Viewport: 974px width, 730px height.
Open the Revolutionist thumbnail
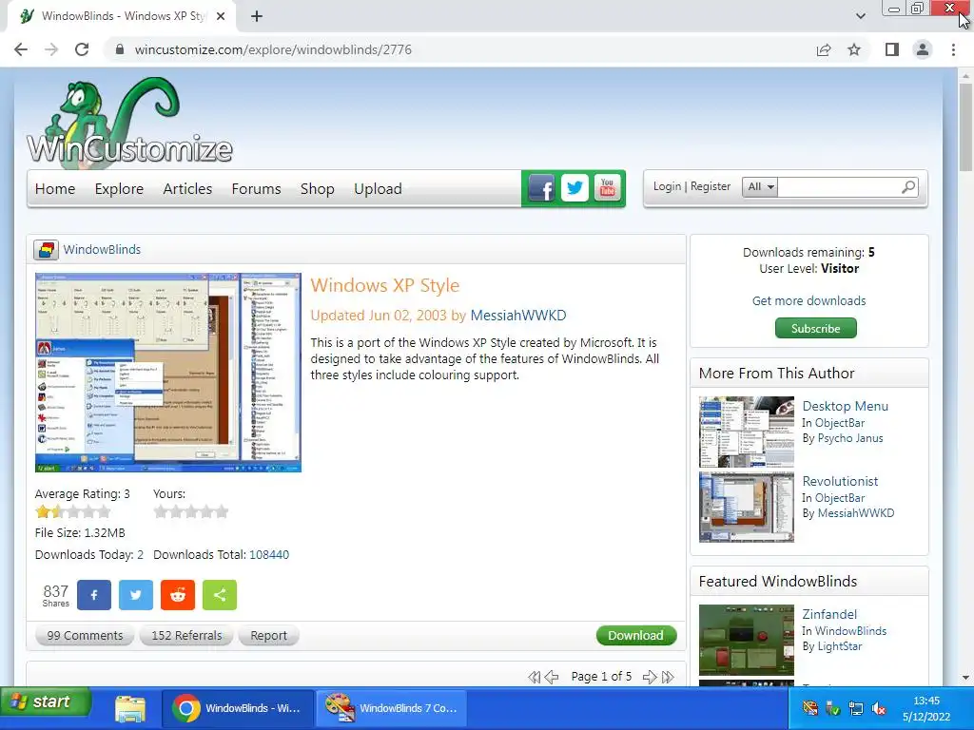pyautogui.click(x=746, y=507)
